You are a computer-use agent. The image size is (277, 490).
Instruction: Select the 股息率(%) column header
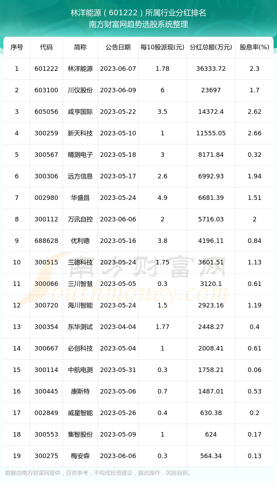point(254,47)
